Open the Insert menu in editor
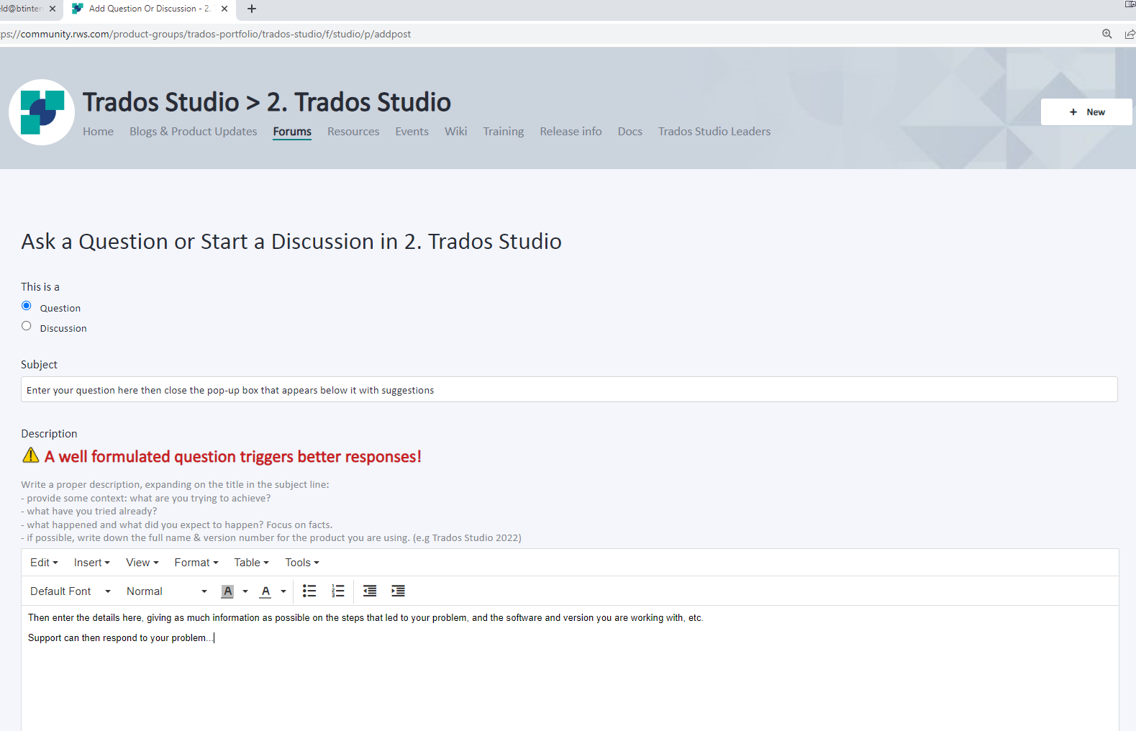The image size is (1136, 731). coord(91,563)
